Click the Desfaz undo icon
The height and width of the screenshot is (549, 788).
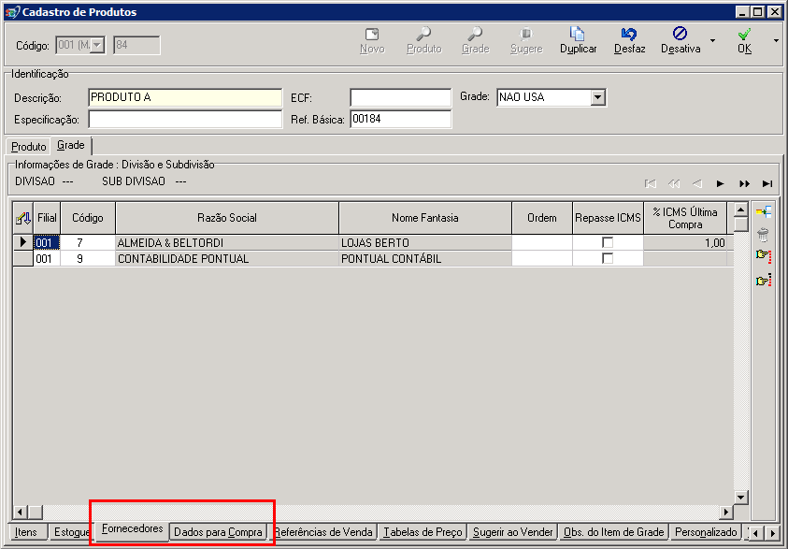(x=629, y=35)
